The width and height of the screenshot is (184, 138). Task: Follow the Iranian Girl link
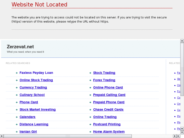(x=28, y=132)
